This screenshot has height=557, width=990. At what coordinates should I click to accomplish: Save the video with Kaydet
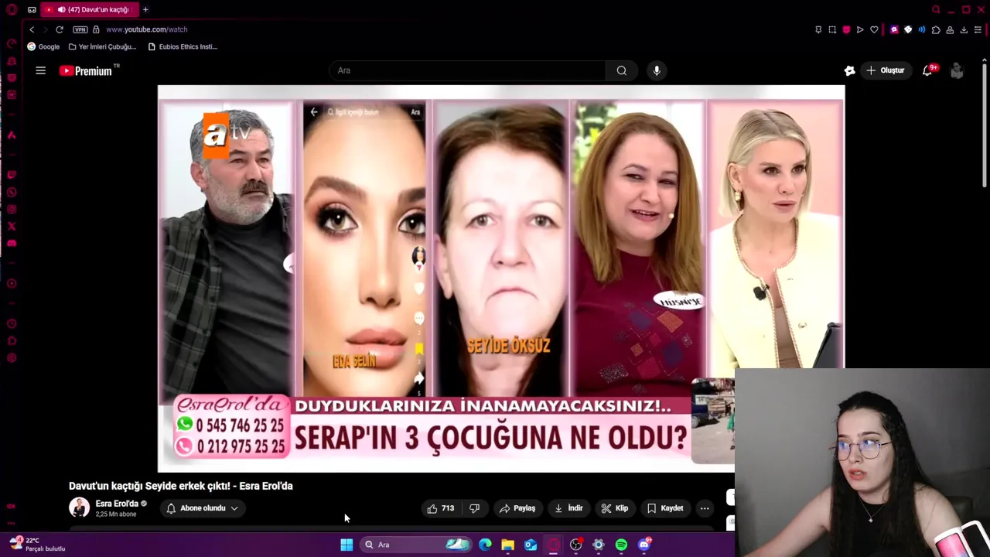click(665, 508)
